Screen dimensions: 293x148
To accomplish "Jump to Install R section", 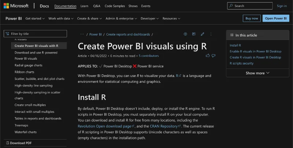I will [x=235, y=45].
